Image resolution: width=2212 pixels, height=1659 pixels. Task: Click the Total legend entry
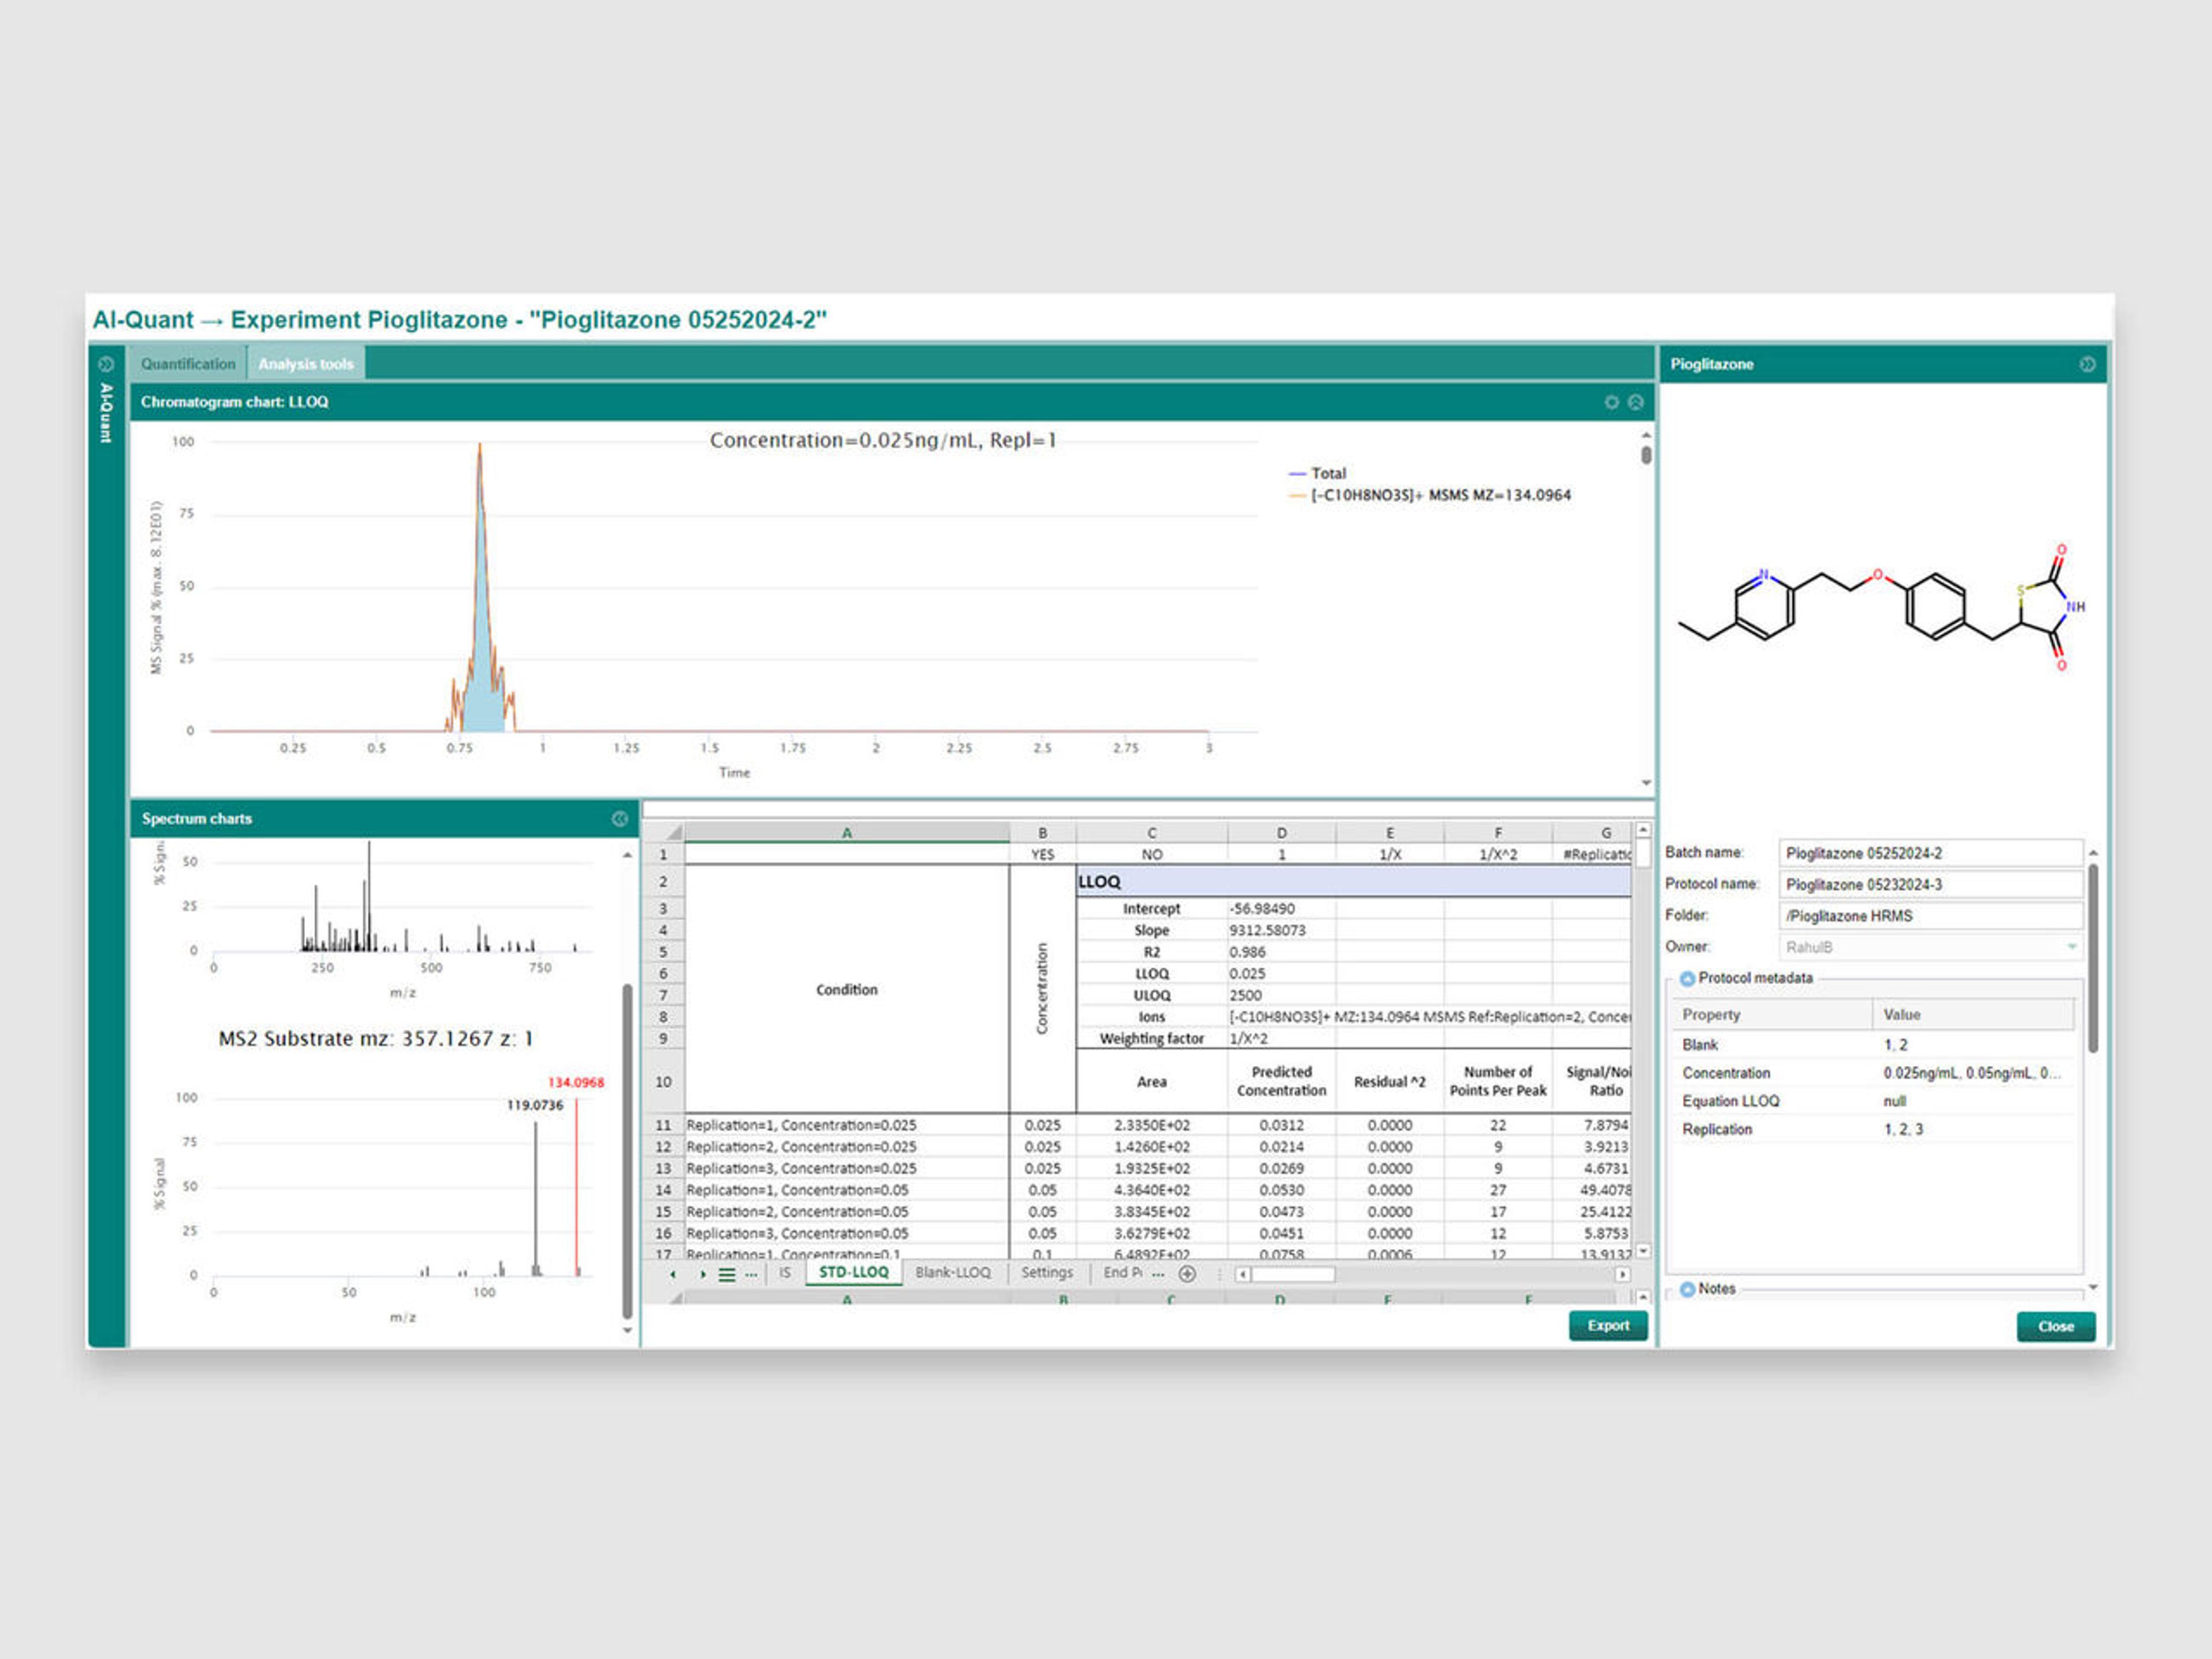(x=1318, y=473)
